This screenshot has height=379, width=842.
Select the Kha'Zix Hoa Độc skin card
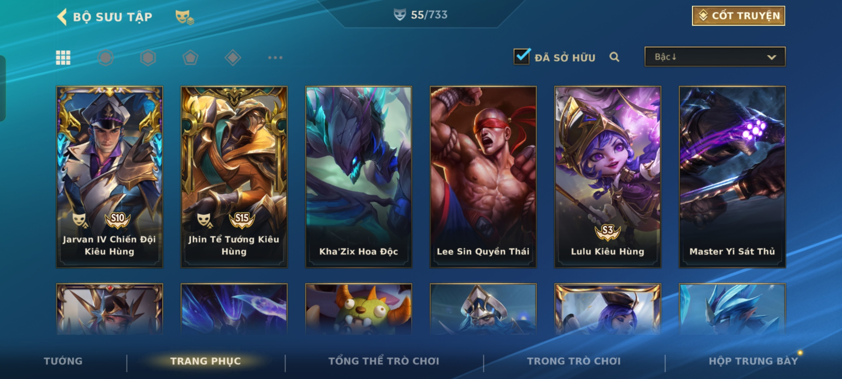pyautogui.click(x=359, y=177)
